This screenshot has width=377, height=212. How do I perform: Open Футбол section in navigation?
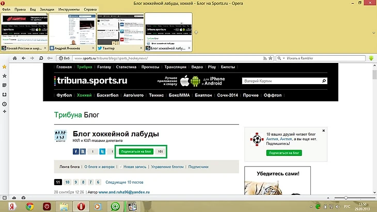(x=64, y=95)
